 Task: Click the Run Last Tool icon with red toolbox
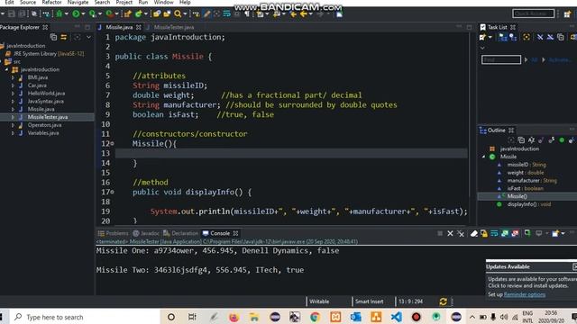(109, 14)
